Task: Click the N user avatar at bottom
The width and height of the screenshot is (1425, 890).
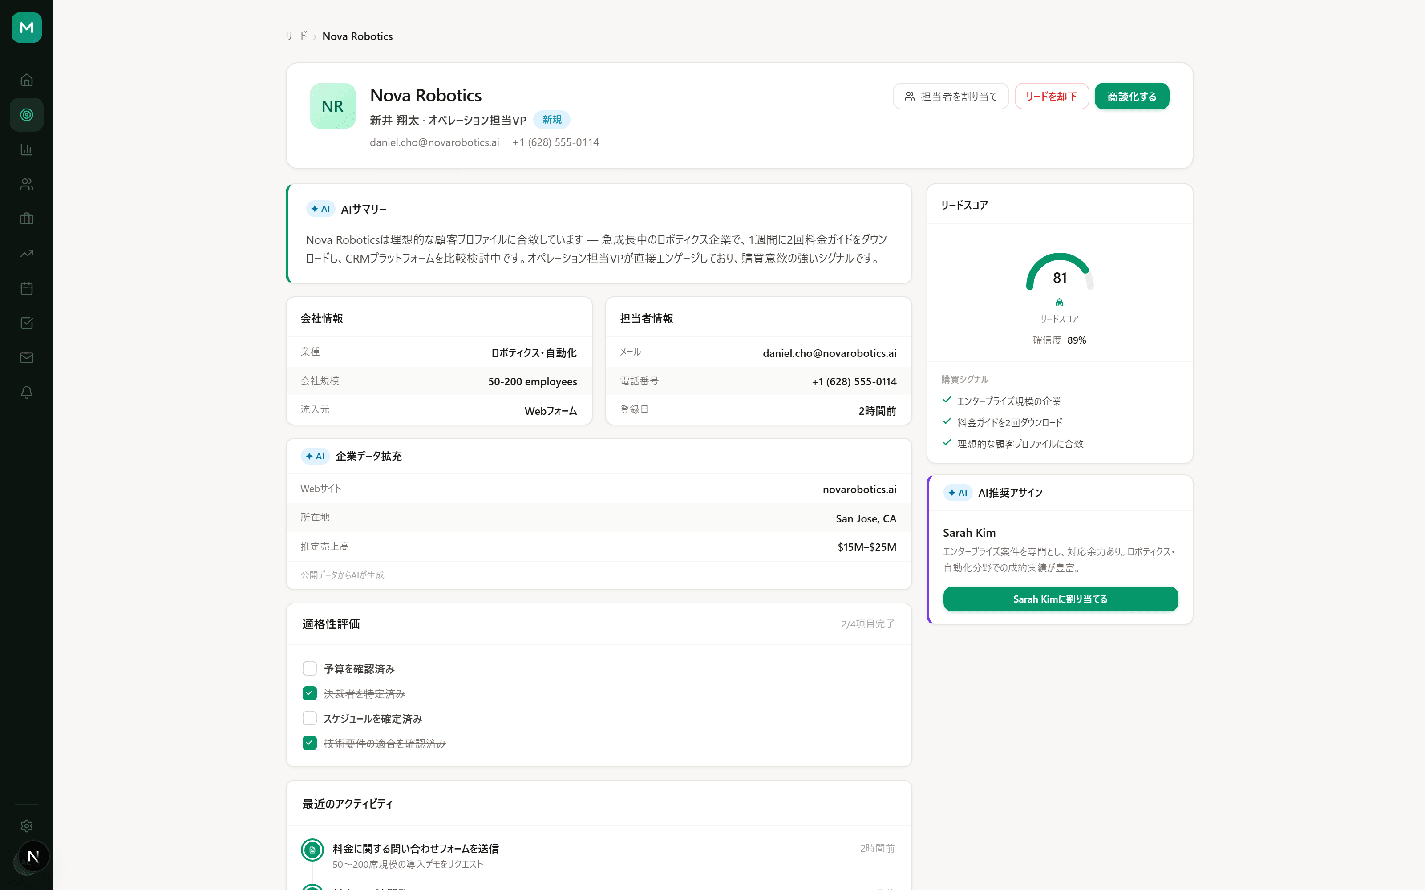Action: pyautogui.click(x=33, y=857)
